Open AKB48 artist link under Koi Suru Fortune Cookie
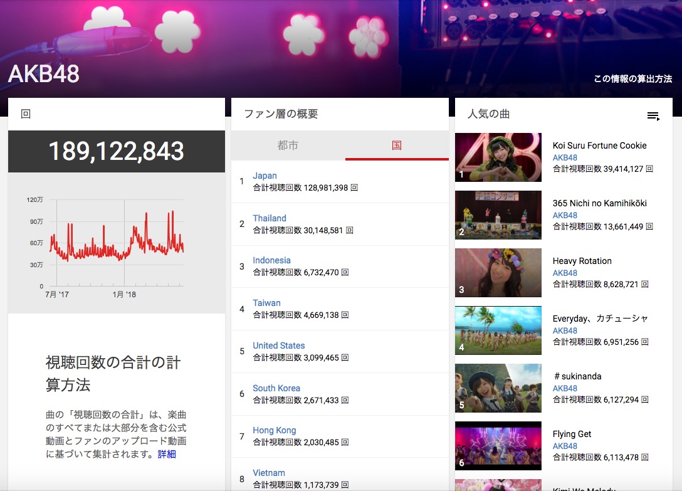Image resolution: width=682 pixels, height=491 pixels. [565, 157]
